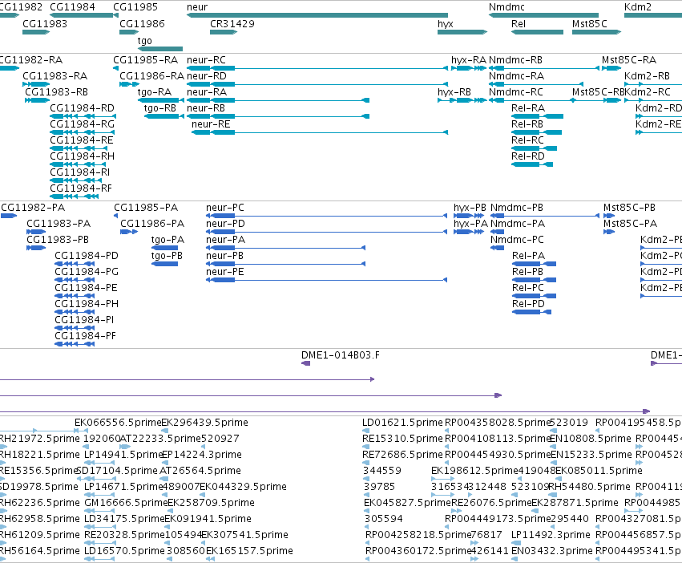Image resolution: width=682 pixels, height=563 pixels.
Task: Click EST label EK066556.5prime
Action: (118, 423)
